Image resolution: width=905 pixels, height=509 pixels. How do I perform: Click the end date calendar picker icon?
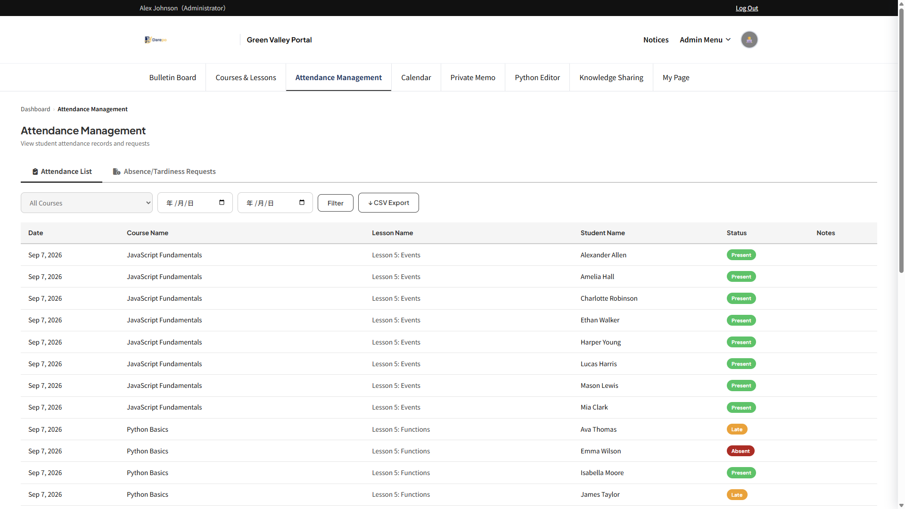tap(302, 203)
